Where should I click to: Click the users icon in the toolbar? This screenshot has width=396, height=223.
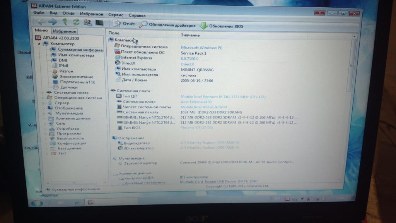87,22
